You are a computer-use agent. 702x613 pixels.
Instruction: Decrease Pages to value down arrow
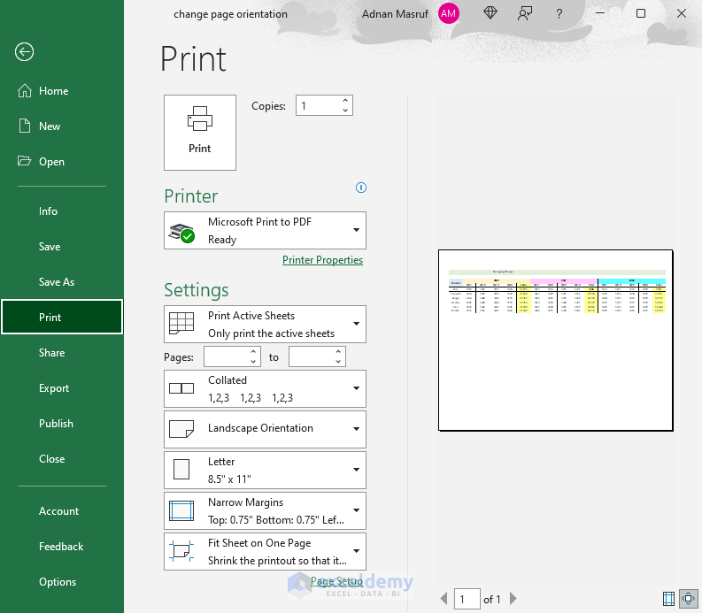[338, 362]
